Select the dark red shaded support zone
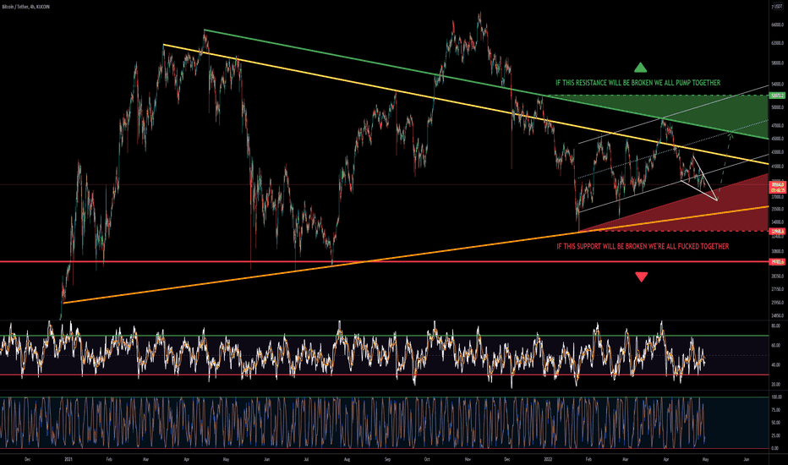 pyautogui.click(x=724, y=211)
